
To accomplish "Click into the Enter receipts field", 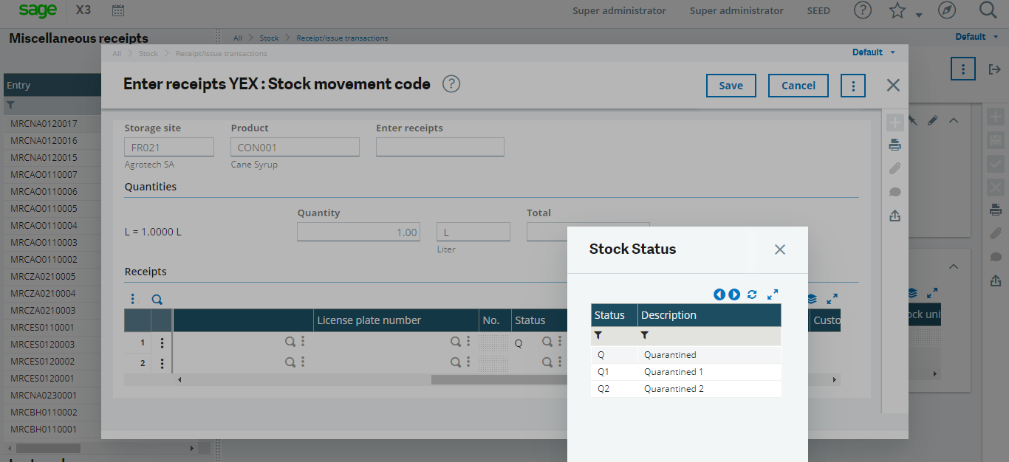I will pos(439,147).
